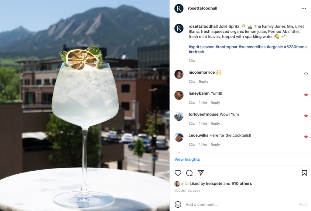Click rosettafoodhall header profile avatar
Viewport: 311px width, 211px height.
pyautogui.click(x=179, y=8)
